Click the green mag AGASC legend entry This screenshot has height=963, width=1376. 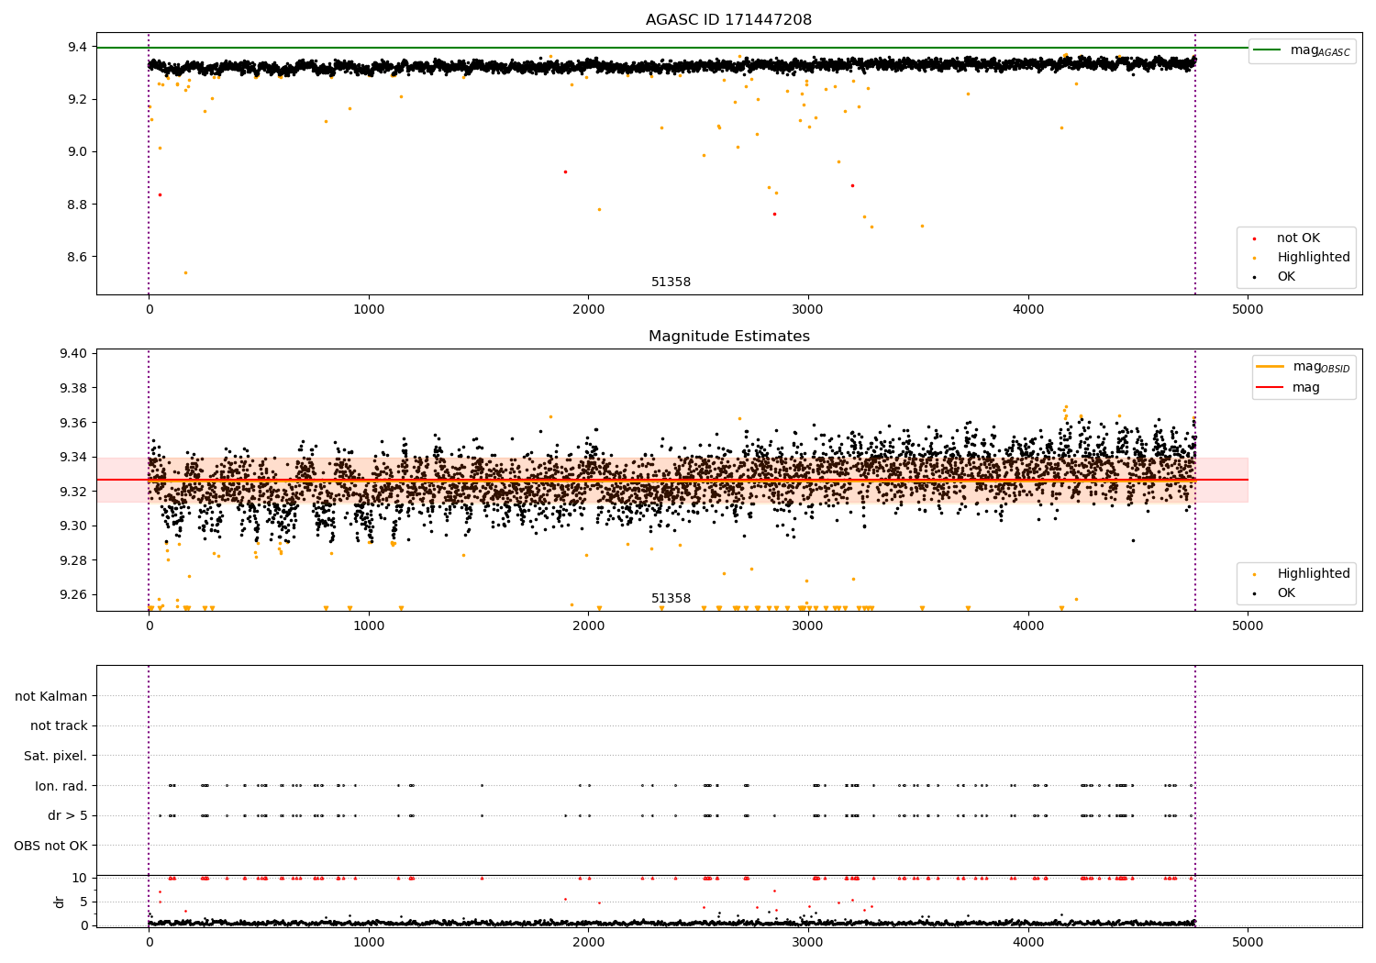click(x=1302, y=51)
